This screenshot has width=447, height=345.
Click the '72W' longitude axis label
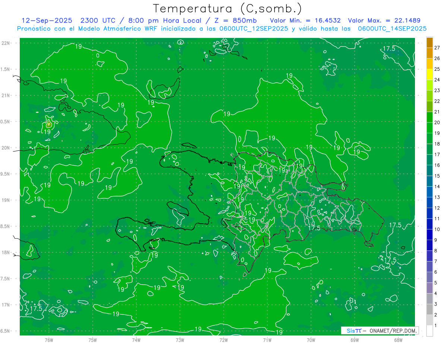pos(223,340)
